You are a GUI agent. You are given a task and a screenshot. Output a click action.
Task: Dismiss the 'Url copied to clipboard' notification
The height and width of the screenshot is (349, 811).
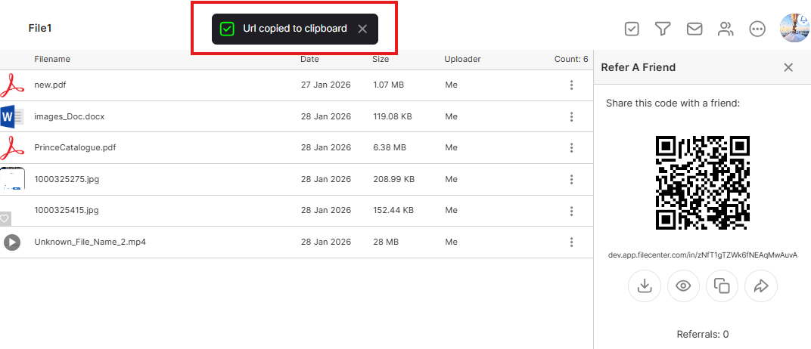[362, 29]
